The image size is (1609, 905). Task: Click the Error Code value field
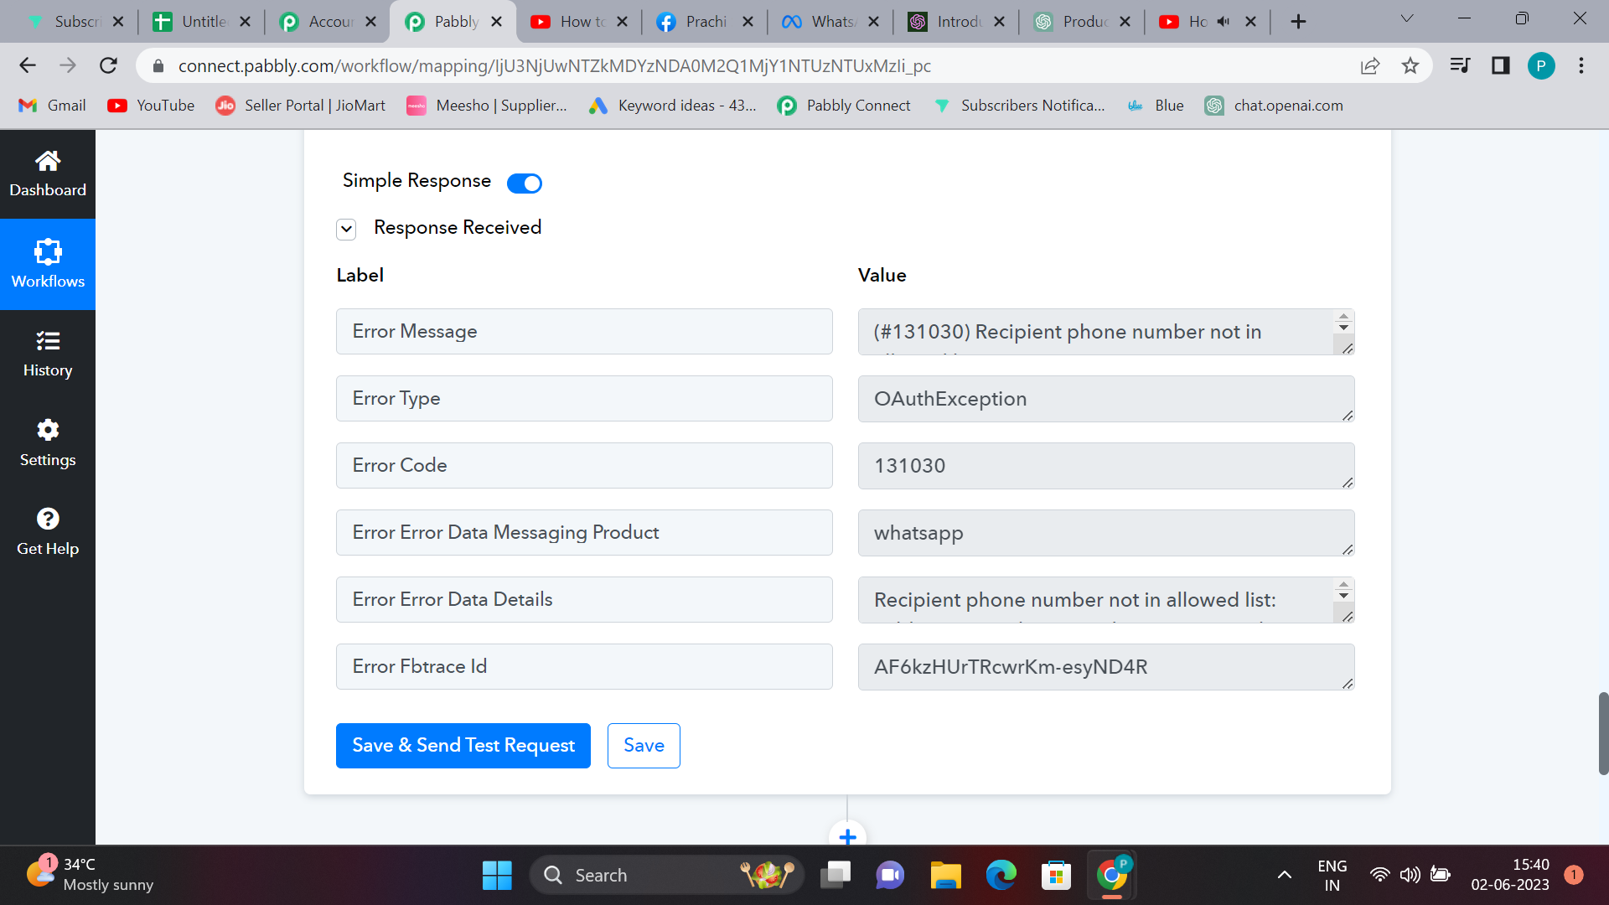point(1106,466)
